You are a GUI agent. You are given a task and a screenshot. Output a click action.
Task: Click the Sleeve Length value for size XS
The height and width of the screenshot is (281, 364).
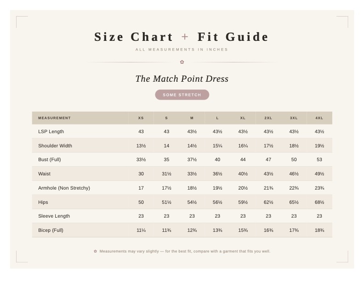click(x=141, y=216)
